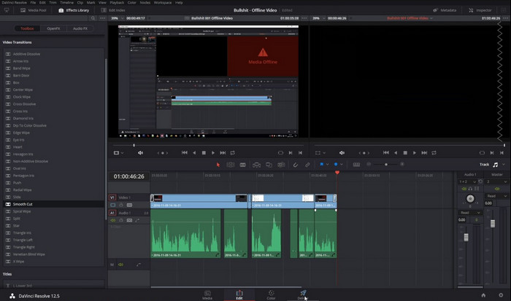Choose the Blade edit mode tool

tap(243, 165)
